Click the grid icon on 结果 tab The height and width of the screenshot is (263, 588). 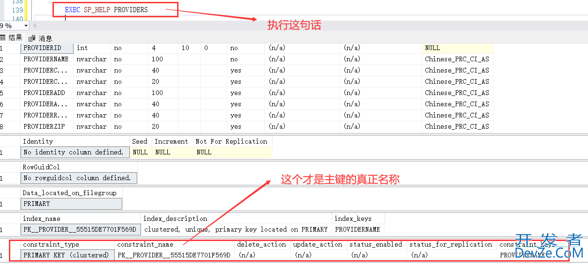(x=2, y=38)
